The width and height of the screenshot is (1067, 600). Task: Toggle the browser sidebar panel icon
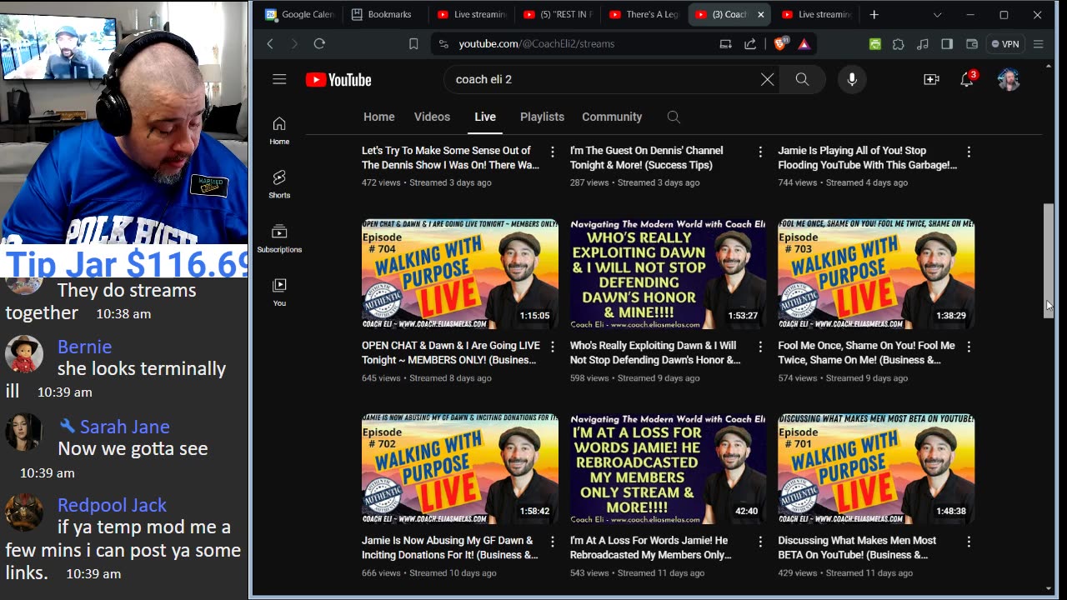pyautogui.click(x=947, y=44)
